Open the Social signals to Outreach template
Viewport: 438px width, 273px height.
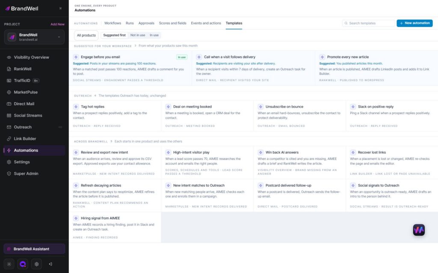pyautogui.click(x=392, y=196)
